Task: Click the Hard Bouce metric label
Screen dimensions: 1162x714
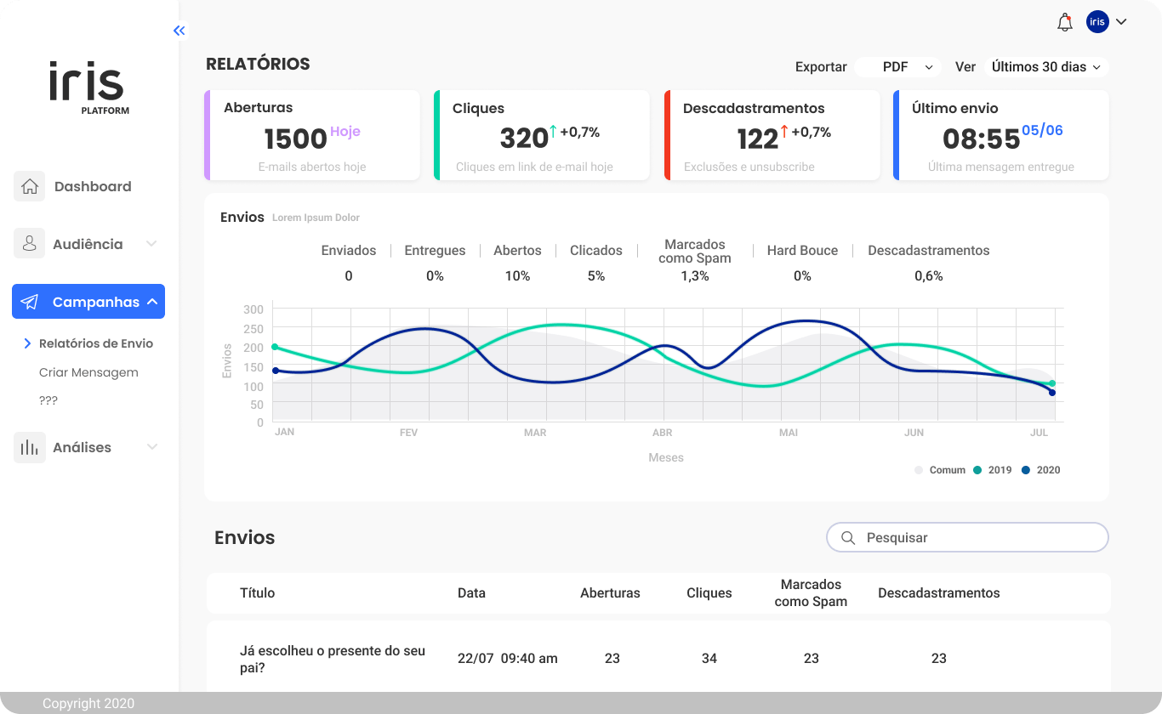Action: 802,251
